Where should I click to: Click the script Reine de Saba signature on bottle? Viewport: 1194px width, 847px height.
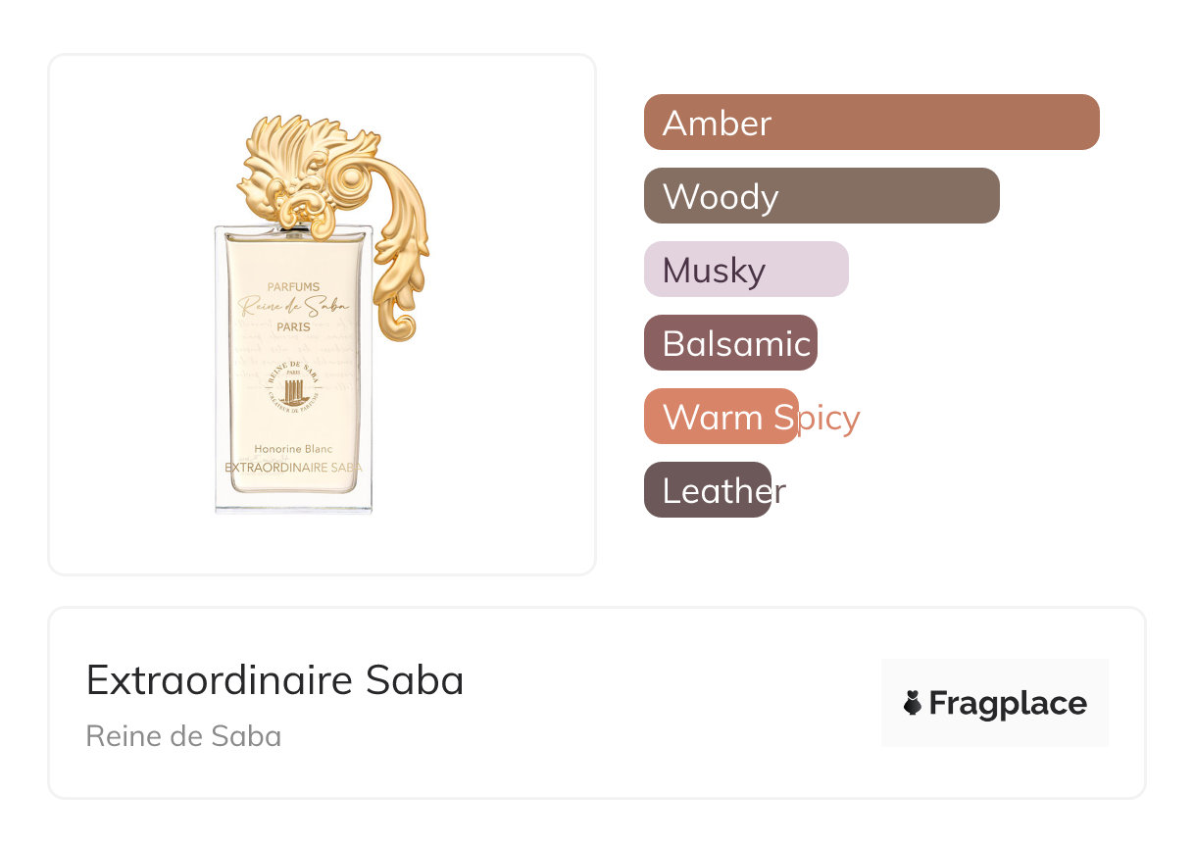pyautogui.click(x=293, y=307)
